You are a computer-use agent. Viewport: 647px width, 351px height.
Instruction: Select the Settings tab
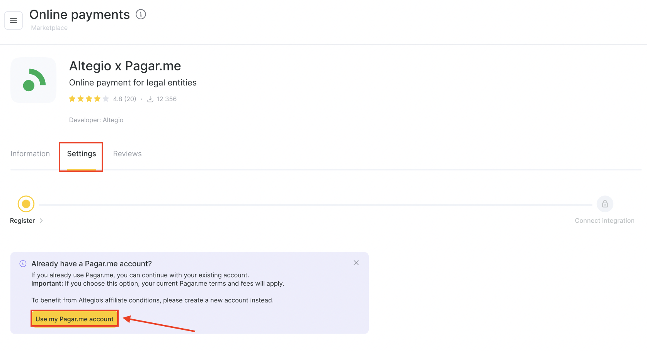point(82,154)
